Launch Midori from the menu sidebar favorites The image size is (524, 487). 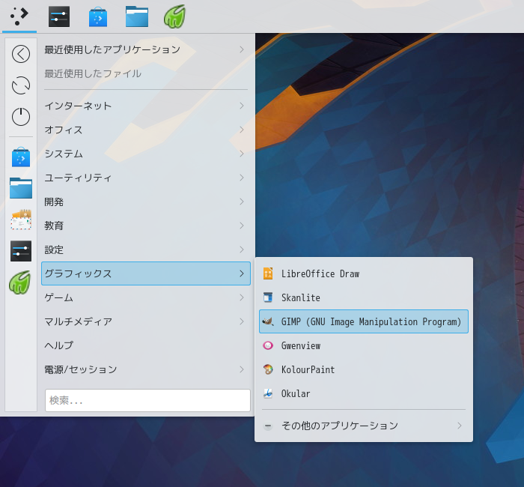click(x=20, y=282)
